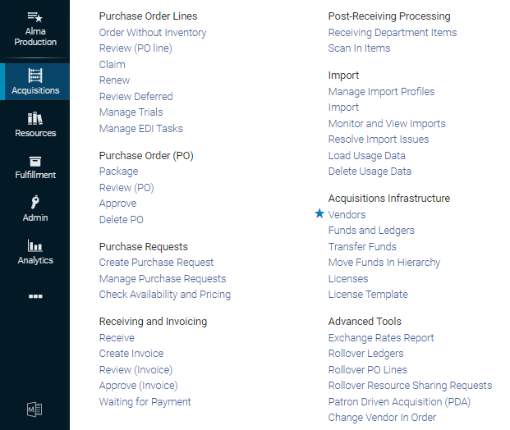Open the Receive page

[x=117, y=338]
